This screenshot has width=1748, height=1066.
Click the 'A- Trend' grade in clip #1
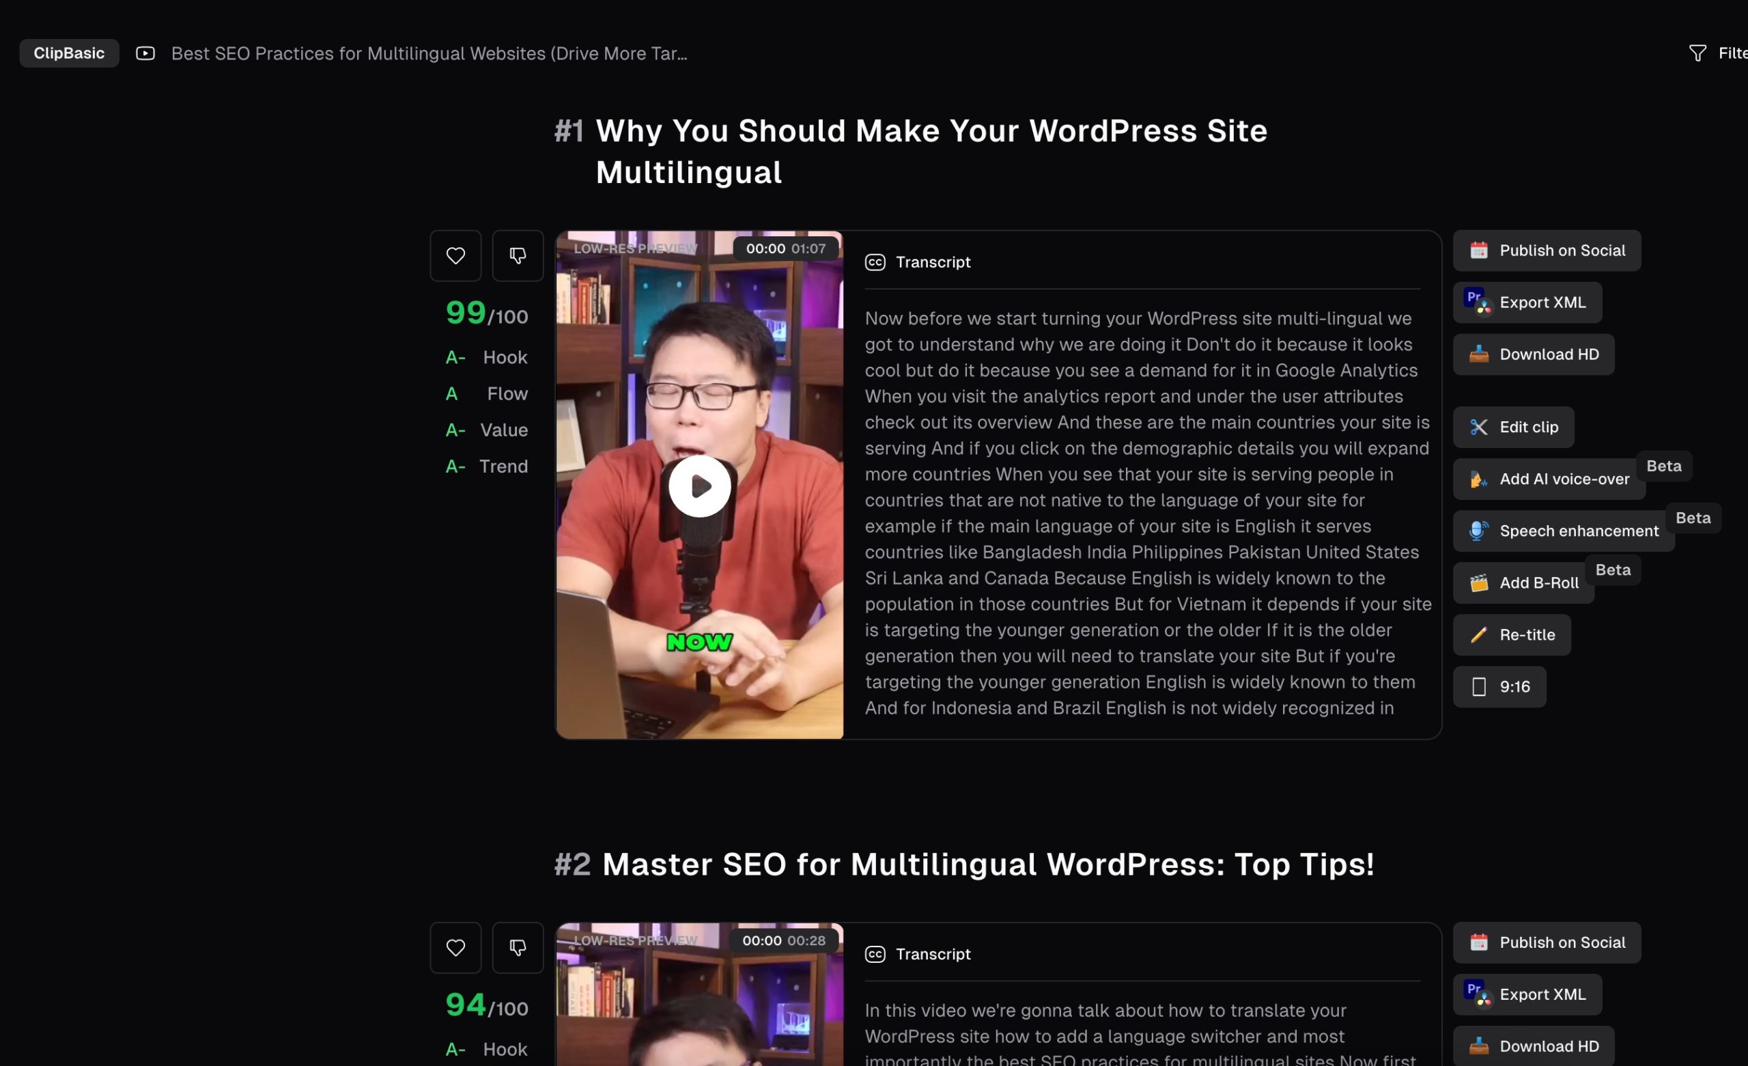point(487,466)
